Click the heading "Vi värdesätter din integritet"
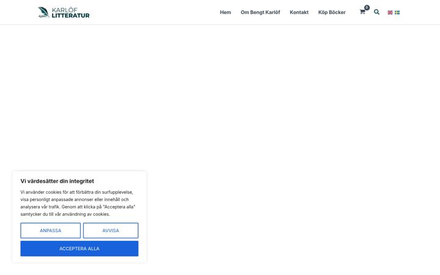The width and height of the screenshot is (440, 275). tap(57, 182)
